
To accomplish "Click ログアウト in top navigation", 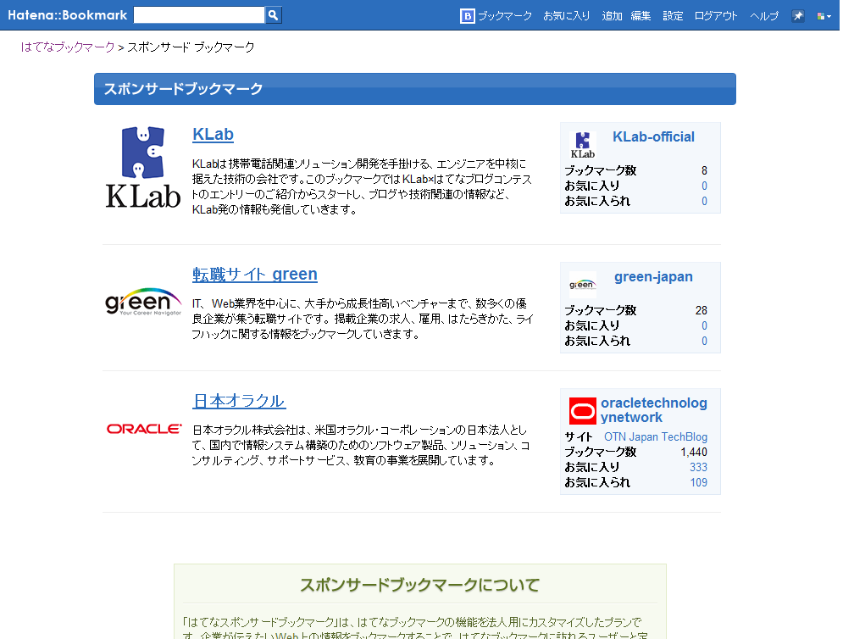I will (x=716, y=16).
